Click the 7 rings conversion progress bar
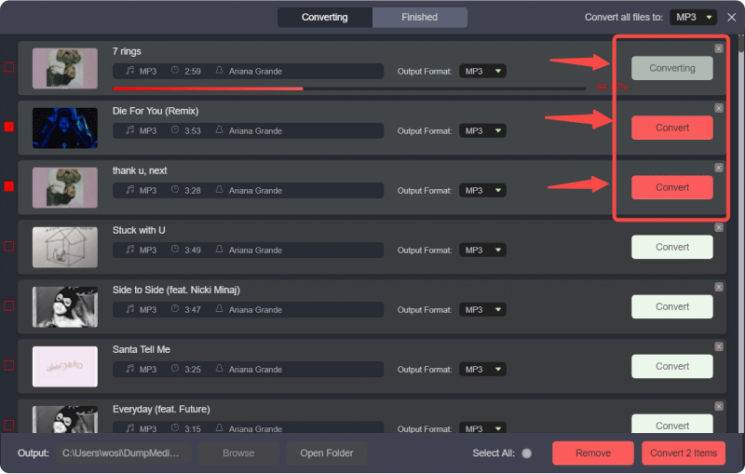Screen dimensions: 745x474 349,88
